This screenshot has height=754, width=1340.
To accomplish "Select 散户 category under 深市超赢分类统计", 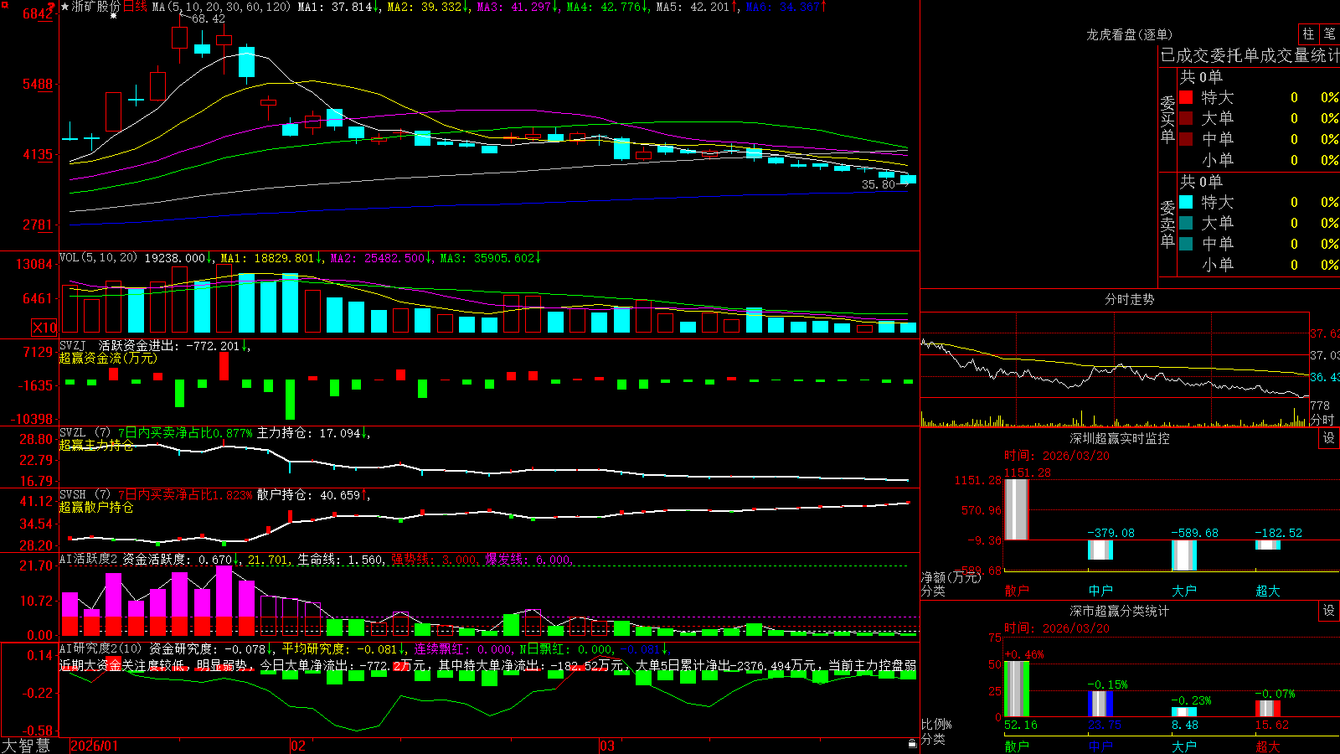I will tap(1017, 746).
